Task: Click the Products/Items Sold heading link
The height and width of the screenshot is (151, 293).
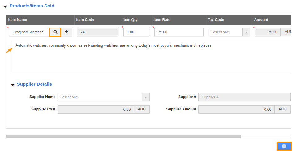Action: click(x=32, y=6)
